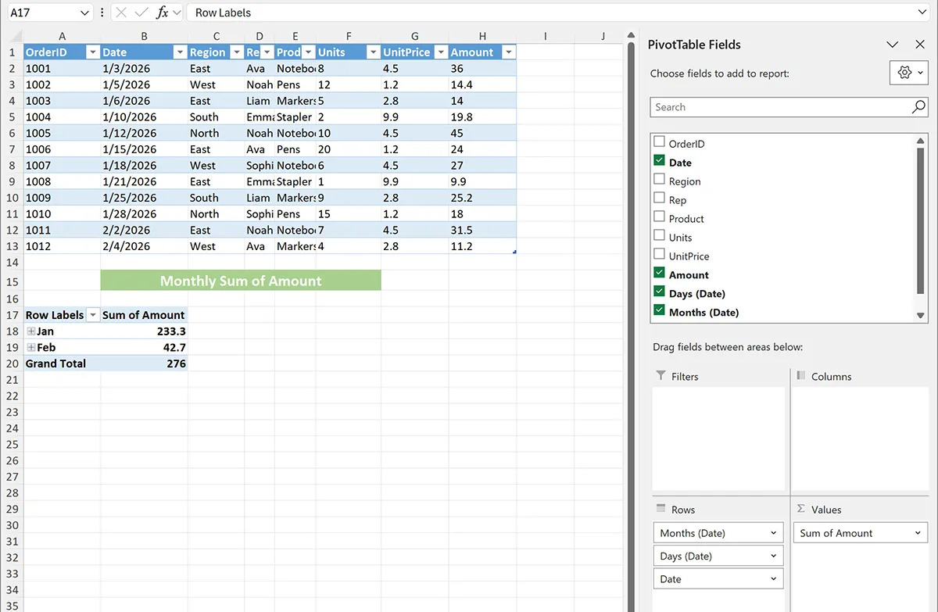Uncheck the Amount field checkbox
Viewport: 938px width, 612px height.
click(x=659, y=274)
